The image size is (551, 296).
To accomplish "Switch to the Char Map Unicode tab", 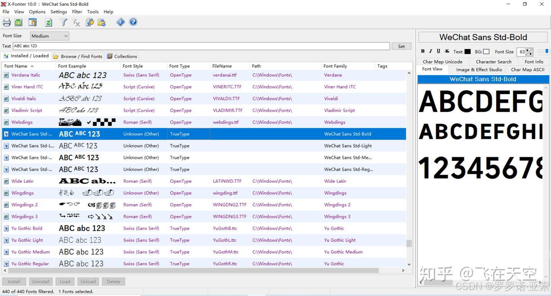I will (x=442, y=62).
